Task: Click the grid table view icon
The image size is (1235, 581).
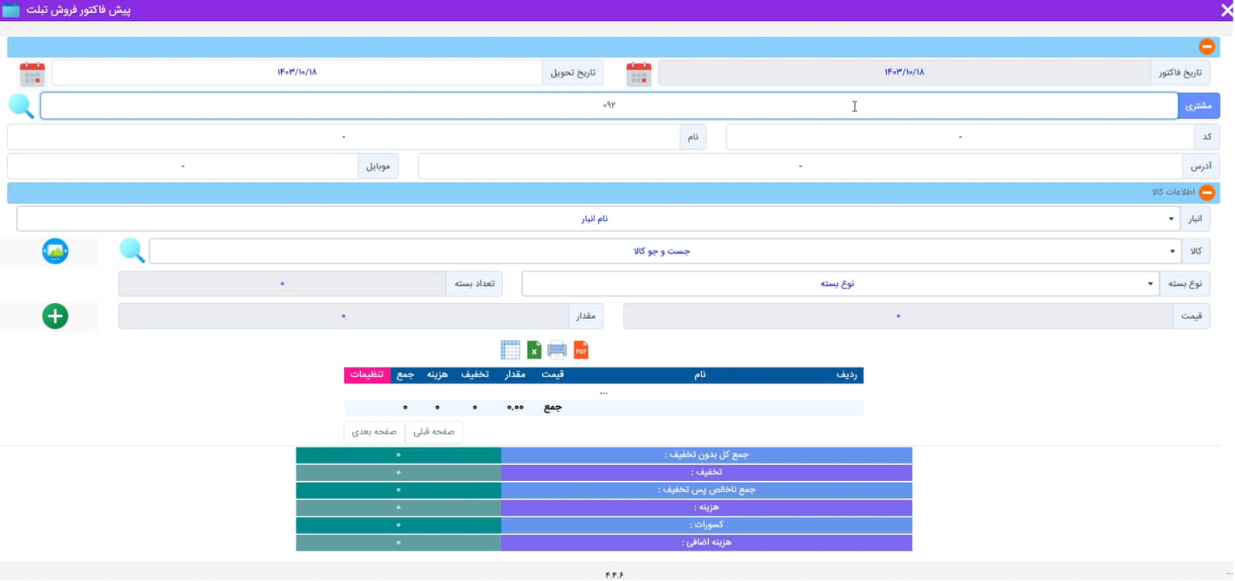Action: [x=510, y=350]
